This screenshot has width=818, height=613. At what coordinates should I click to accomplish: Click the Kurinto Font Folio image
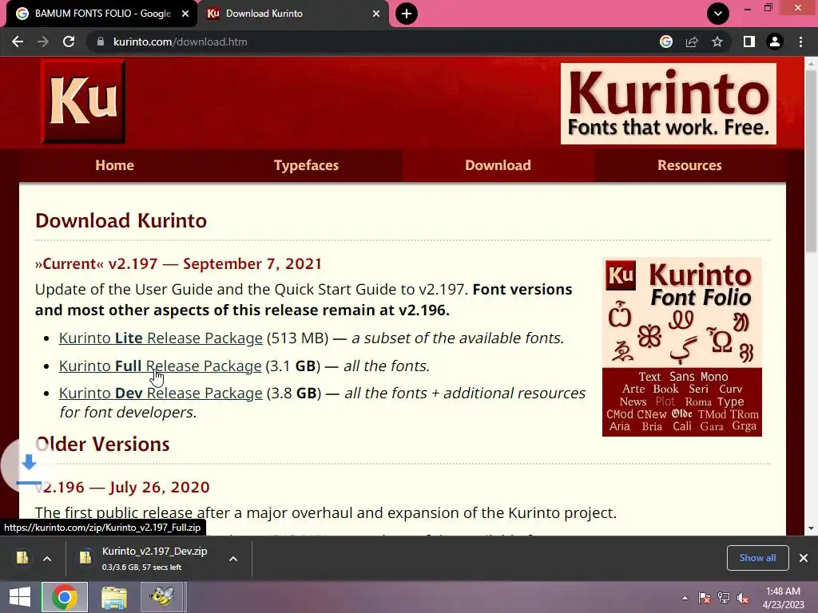[682, 346]
